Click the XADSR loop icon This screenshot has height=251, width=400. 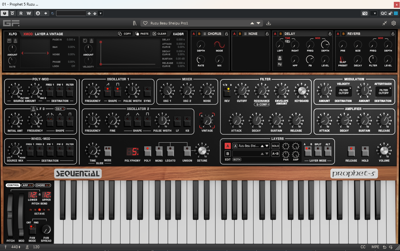[85, 41]
